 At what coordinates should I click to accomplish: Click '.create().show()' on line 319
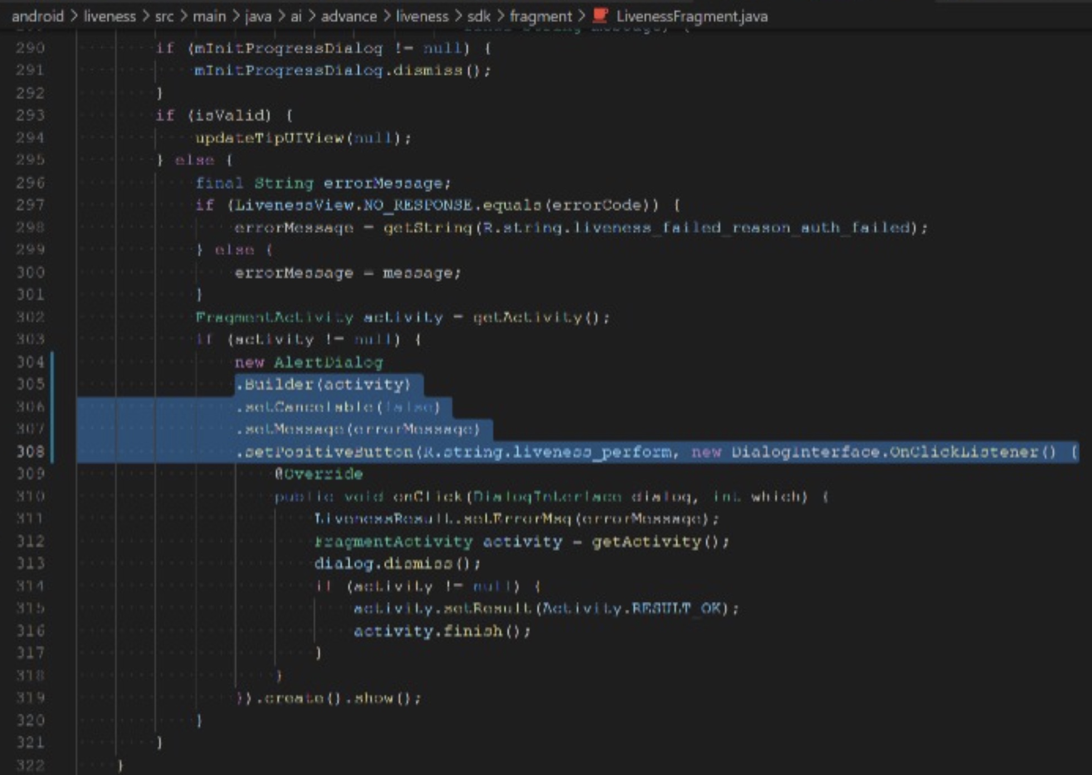pyautogui.click(x=338, y=698)
